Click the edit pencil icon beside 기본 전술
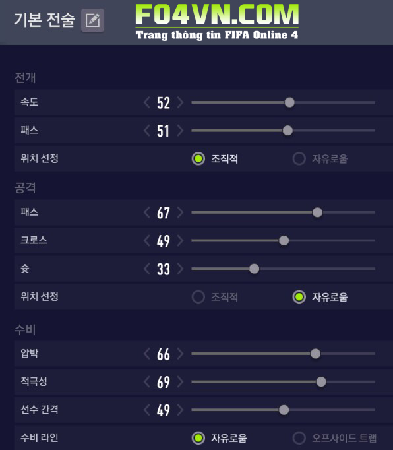 coord(92,20)
